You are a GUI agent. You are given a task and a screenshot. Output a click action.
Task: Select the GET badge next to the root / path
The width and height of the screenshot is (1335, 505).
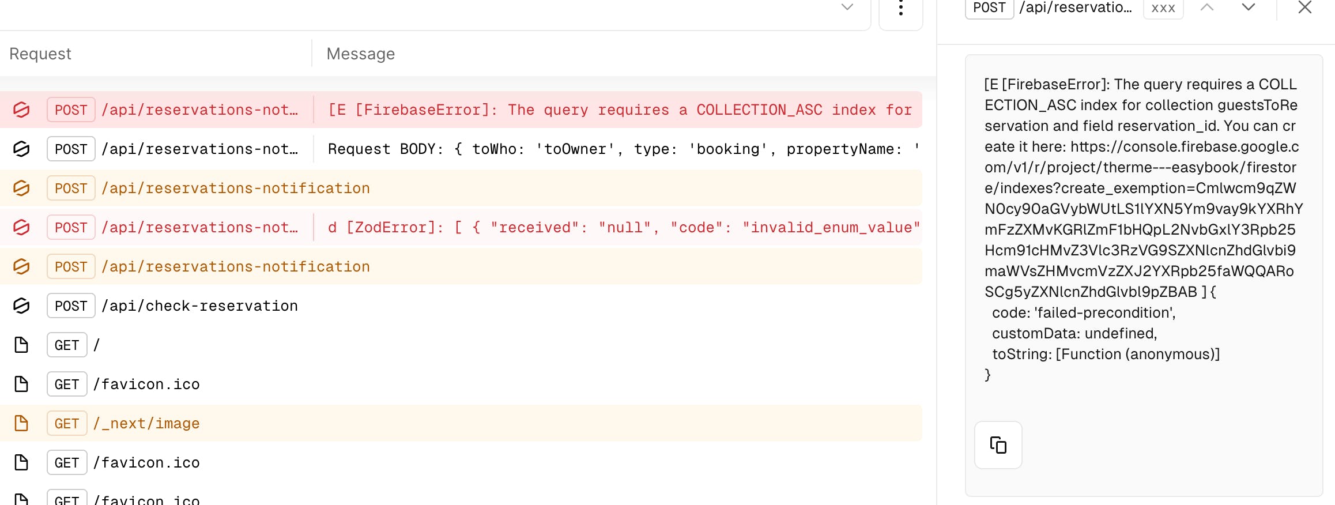(67, 345)
